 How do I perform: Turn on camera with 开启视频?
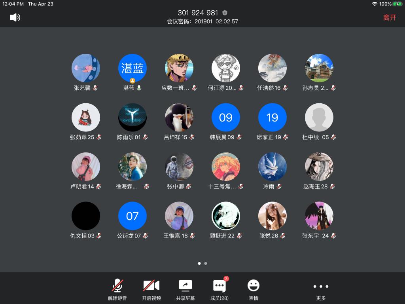(151, 289)
